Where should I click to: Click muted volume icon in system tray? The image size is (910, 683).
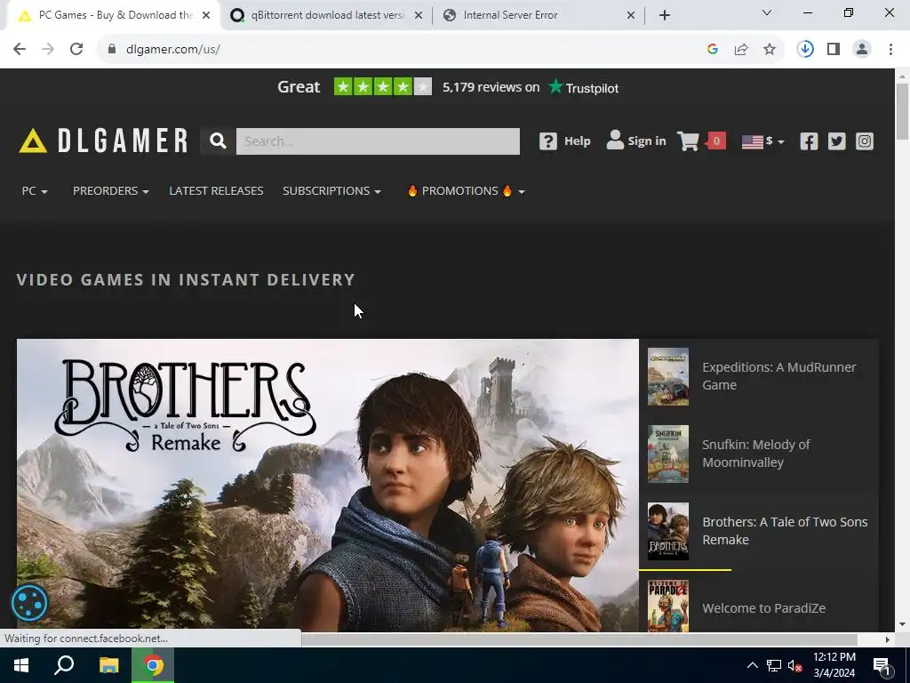[x=795, y=665]
